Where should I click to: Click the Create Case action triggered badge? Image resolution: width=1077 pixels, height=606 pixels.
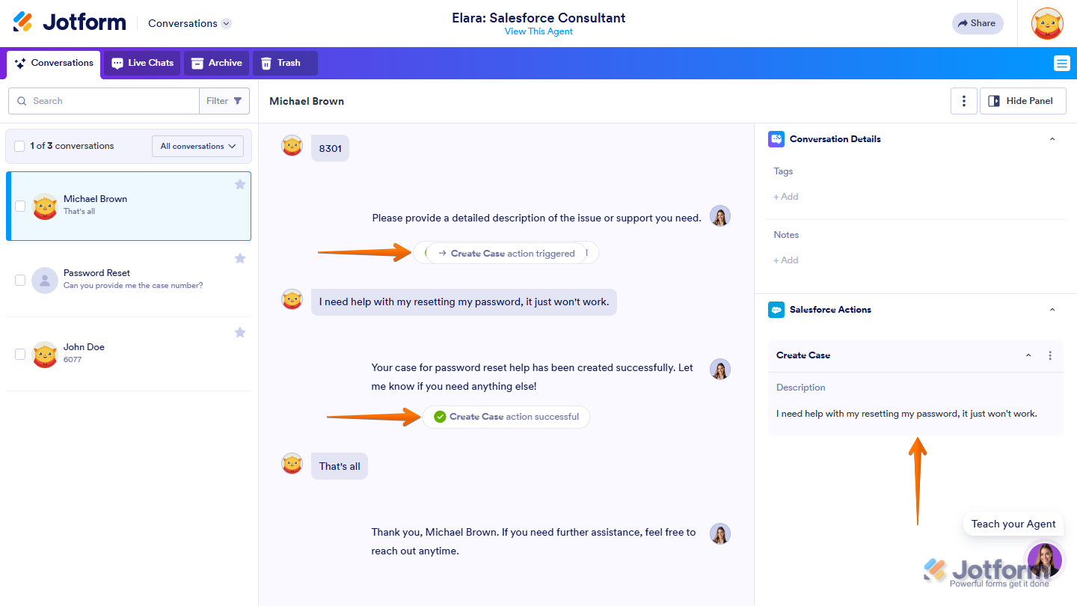click(x=506, y=253)
